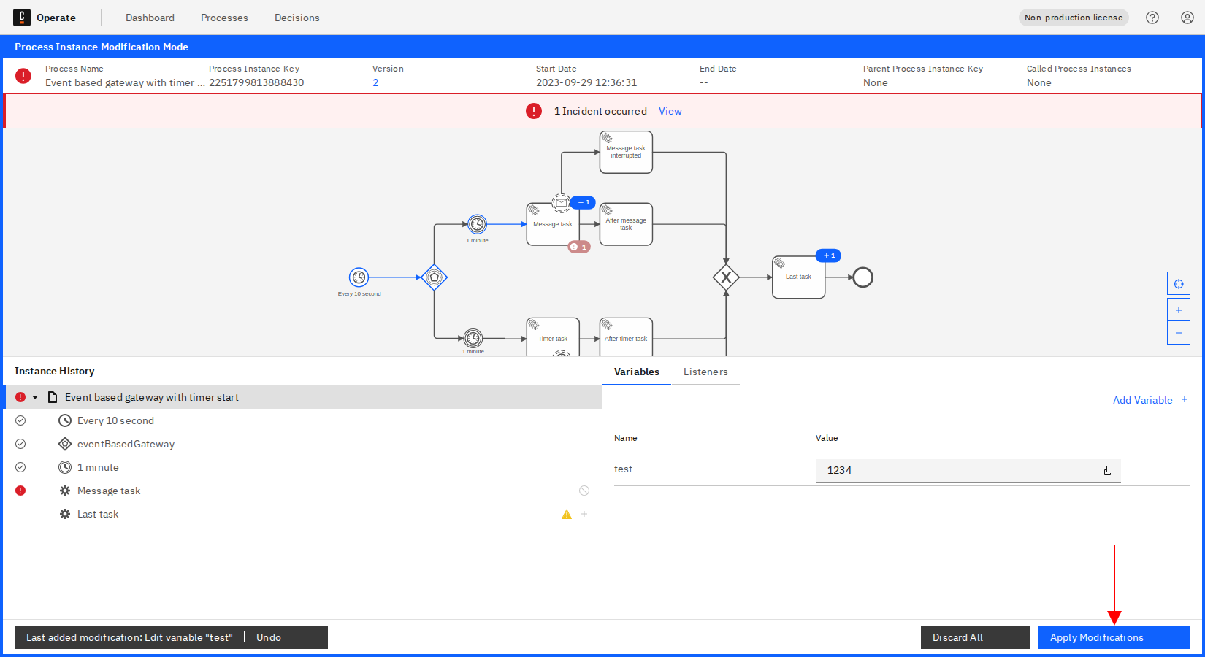Click the test variable value field
The height and width of the screenshot is (657, 1205).
(x=957, y=470)
